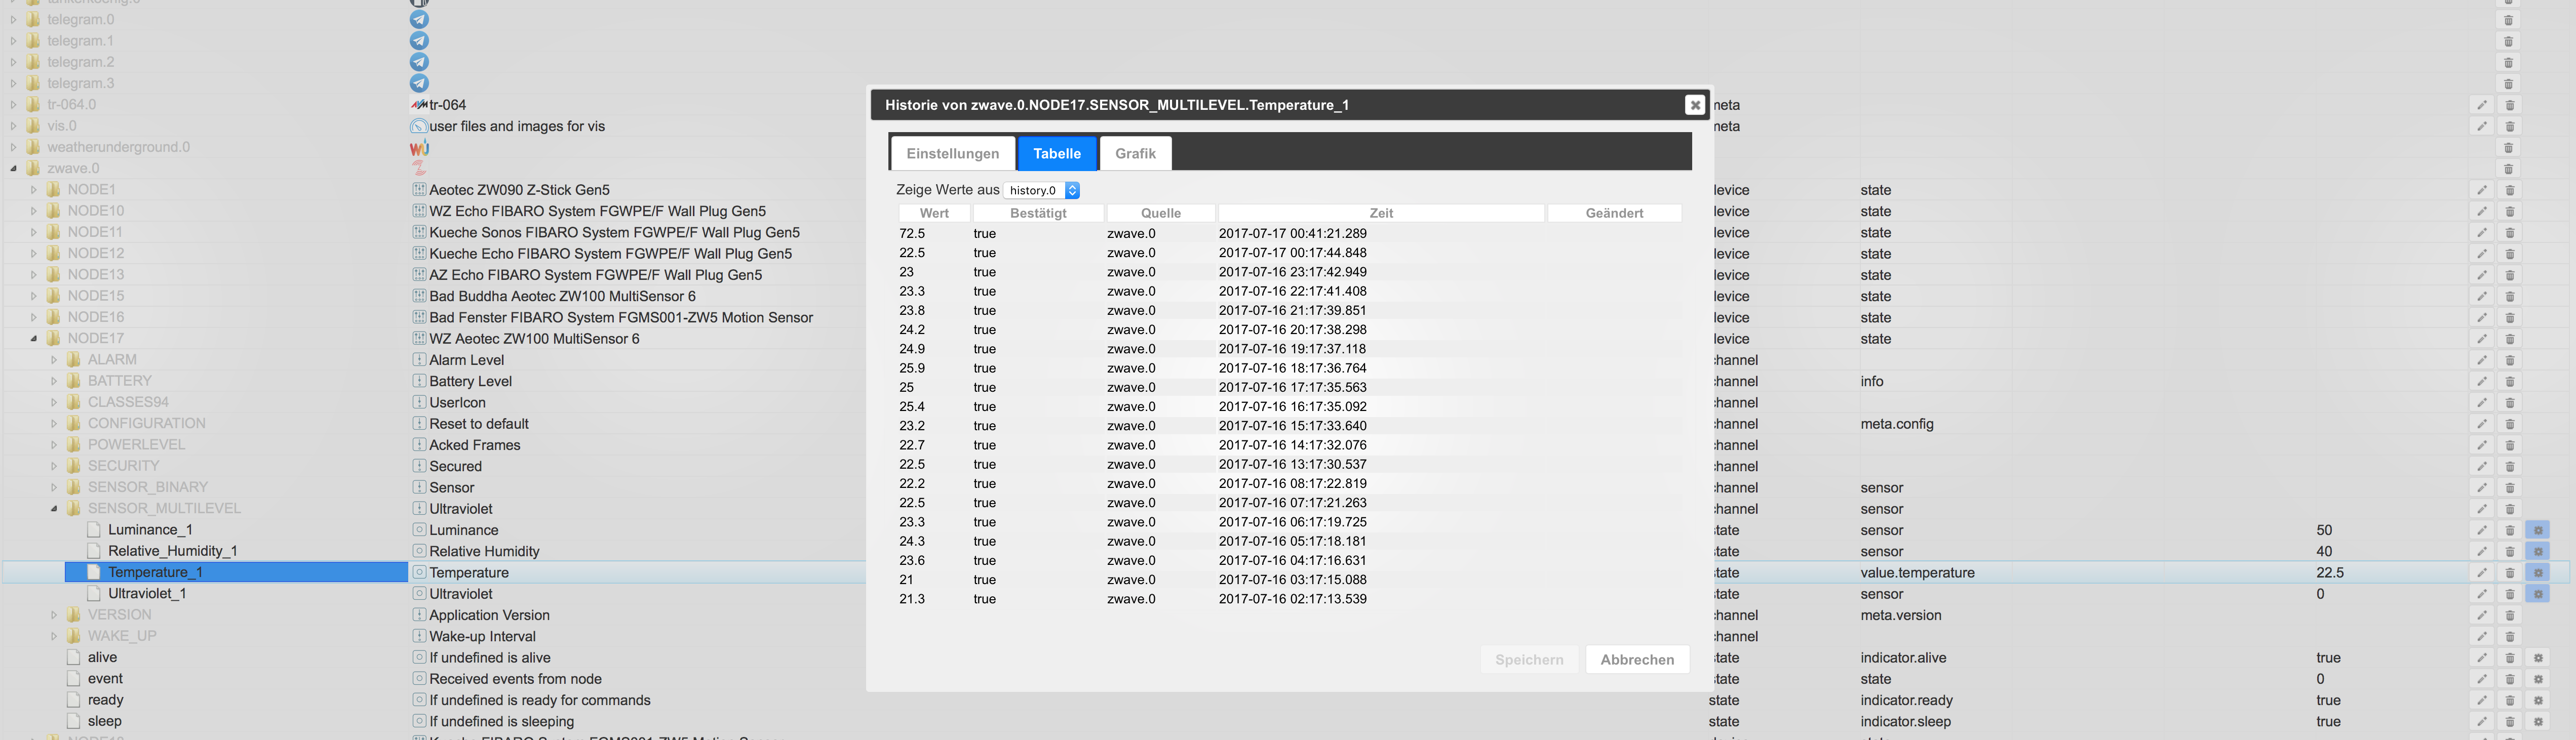Click the history value 72.5 cell
Image resolution: width=2576 pixels, height=740 pixels.
click(912, 233)
